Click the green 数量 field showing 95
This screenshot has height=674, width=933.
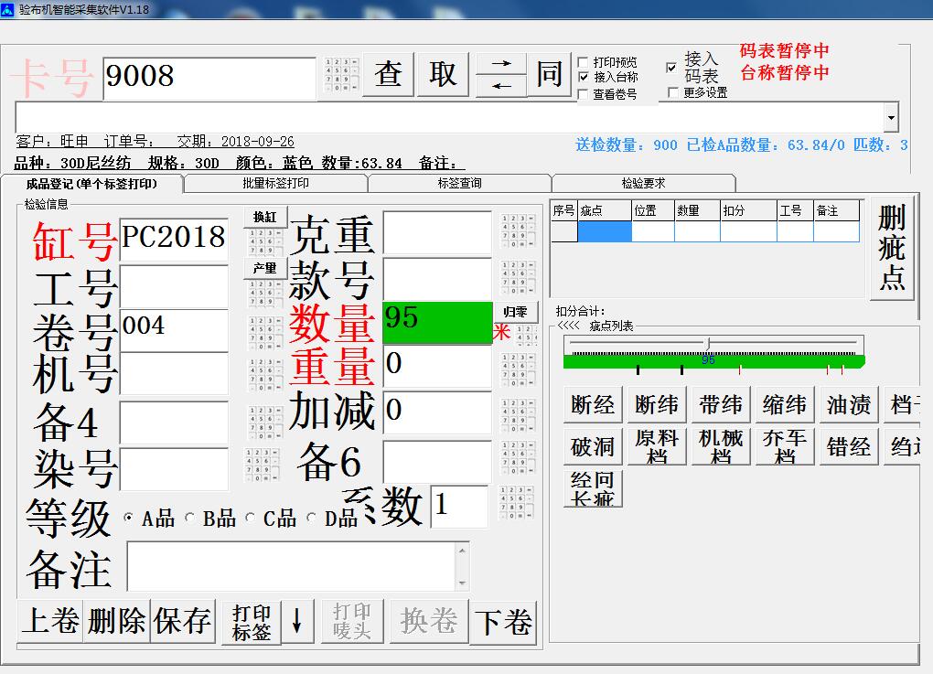point(437,323)
